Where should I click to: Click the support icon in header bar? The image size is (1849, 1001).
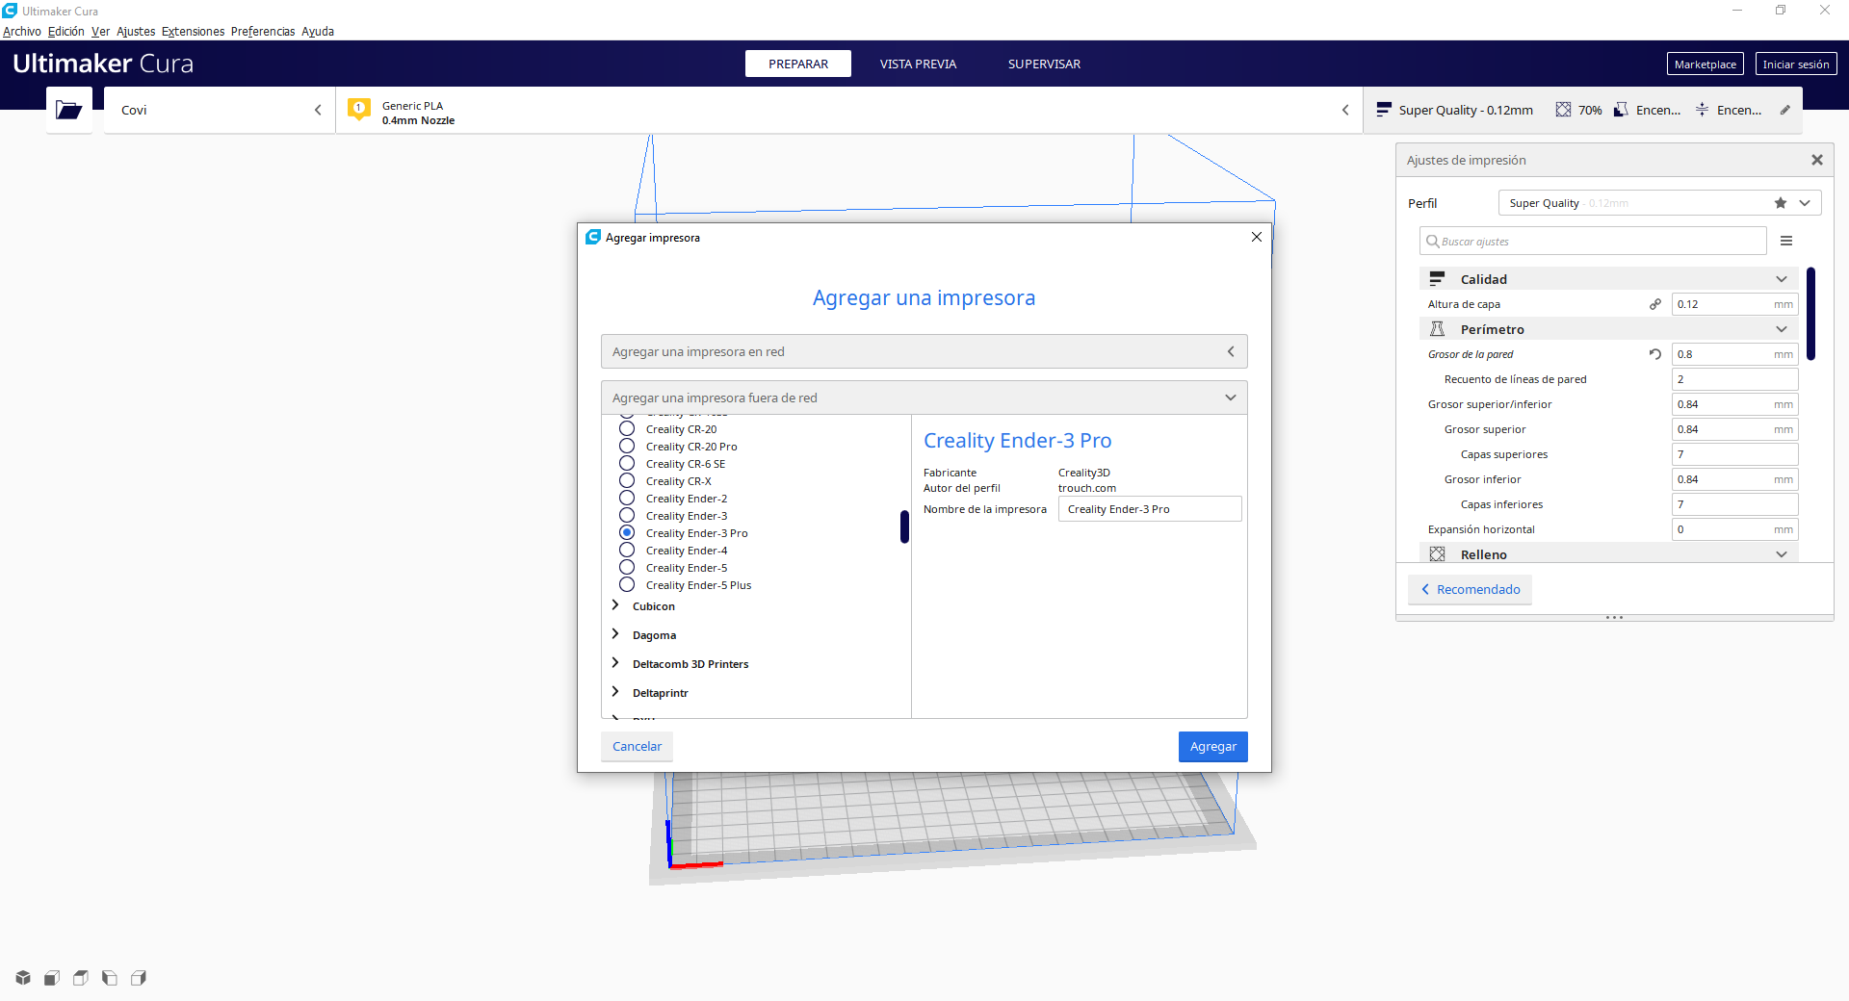(1621, 110)
